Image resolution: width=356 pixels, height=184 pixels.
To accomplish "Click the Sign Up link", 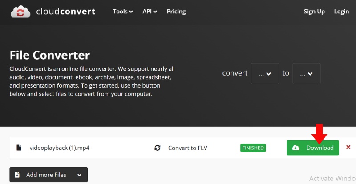I will 314,12.
